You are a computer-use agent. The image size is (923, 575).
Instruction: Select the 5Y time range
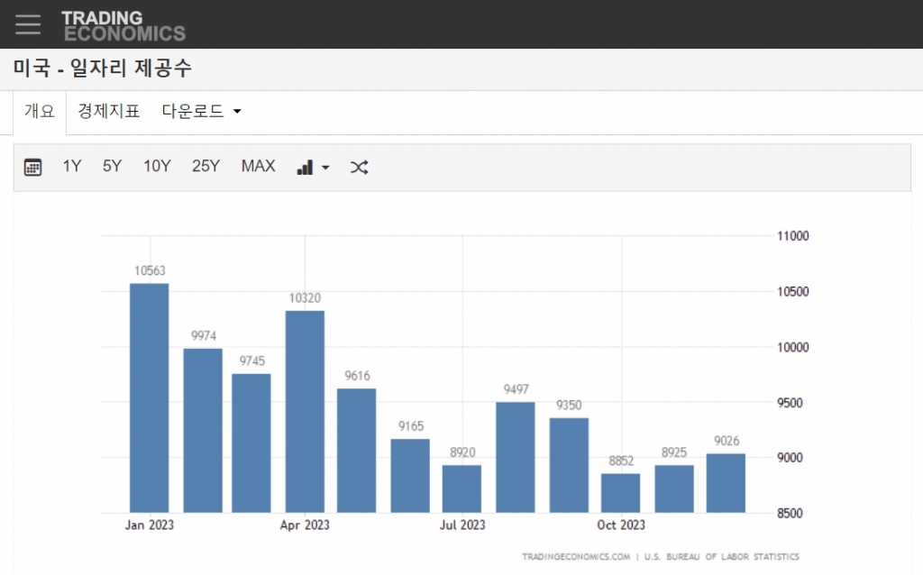(x=112, y=166)
